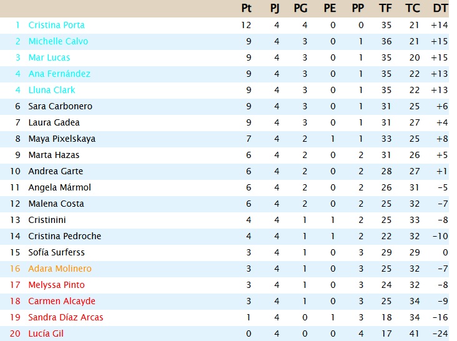This screenshot has width=457, height=341.
Task: Click the PP losses column header
Action: 358,8
